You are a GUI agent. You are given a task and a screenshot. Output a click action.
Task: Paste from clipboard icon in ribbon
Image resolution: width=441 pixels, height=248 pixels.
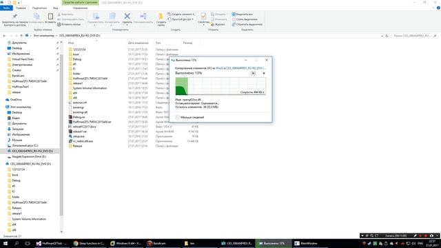pyautogui.click(x=50, y=17)
